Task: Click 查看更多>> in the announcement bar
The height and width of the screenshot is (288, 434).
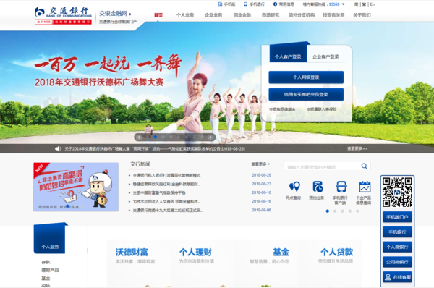Action: pyautogui.click(x=357, y=149)
